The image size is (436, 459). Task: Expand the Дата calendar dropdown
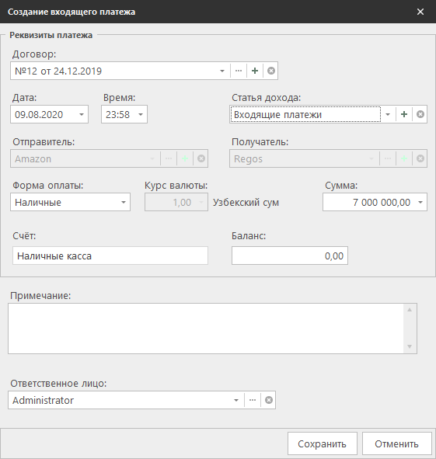(x=82, y=114)
